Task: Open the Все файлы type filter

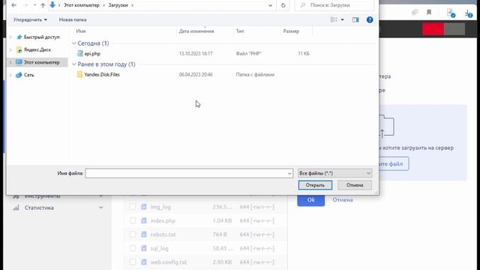Action: [x=335, y=173]
